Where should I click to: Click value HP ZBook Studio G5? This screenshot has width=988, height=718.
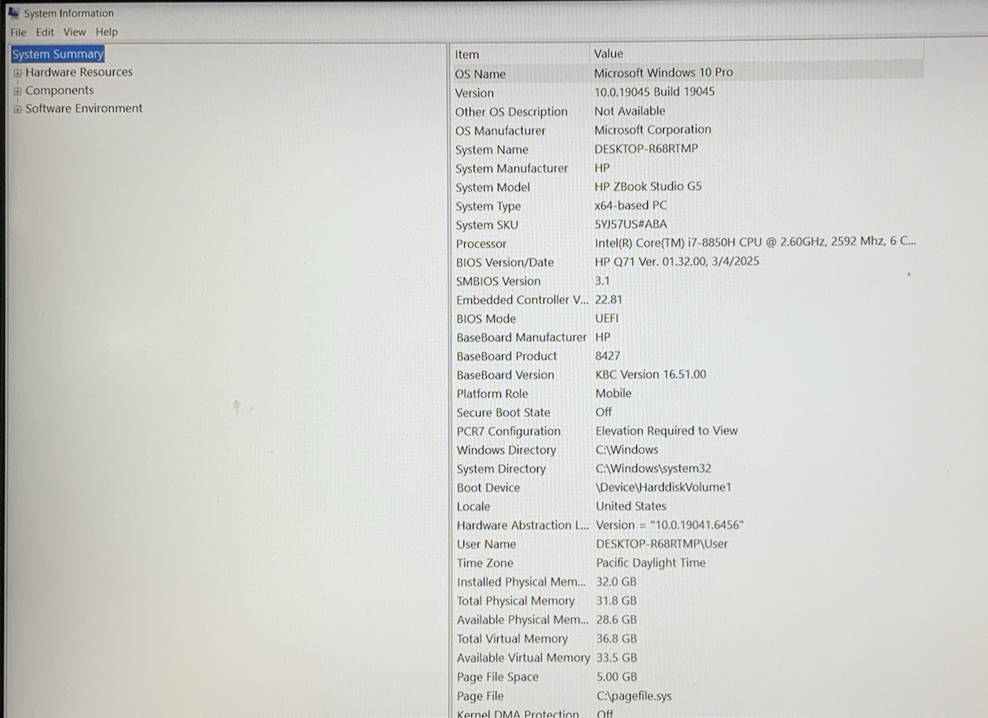pos(648,186)
